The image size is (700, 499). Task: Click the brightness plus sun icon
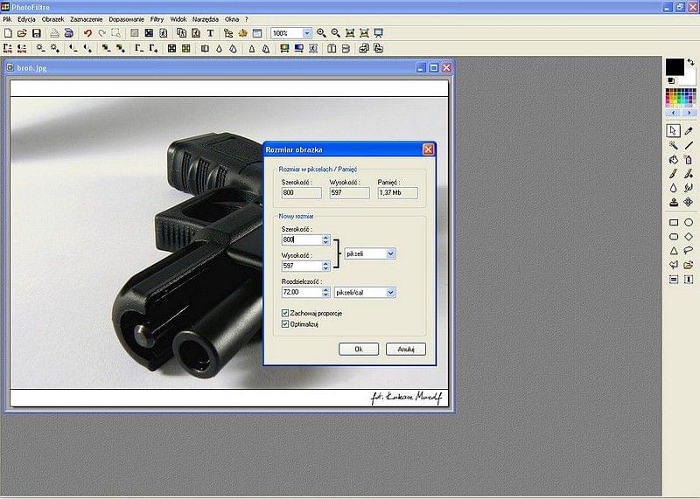point(55,48)
